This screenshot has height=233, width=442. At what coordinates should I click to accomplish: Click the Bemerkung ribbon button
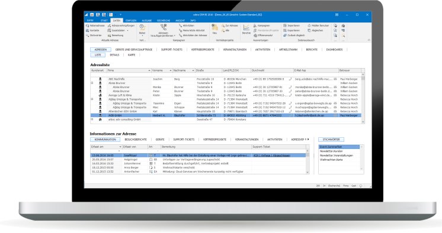coord(116,35)
